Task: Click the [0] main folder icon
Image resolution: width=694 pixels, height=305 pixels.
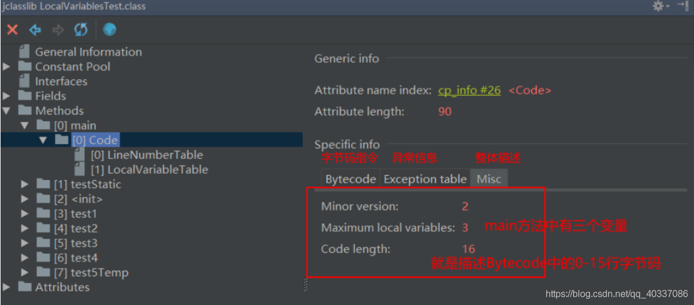Action: (x=43, y=125)
